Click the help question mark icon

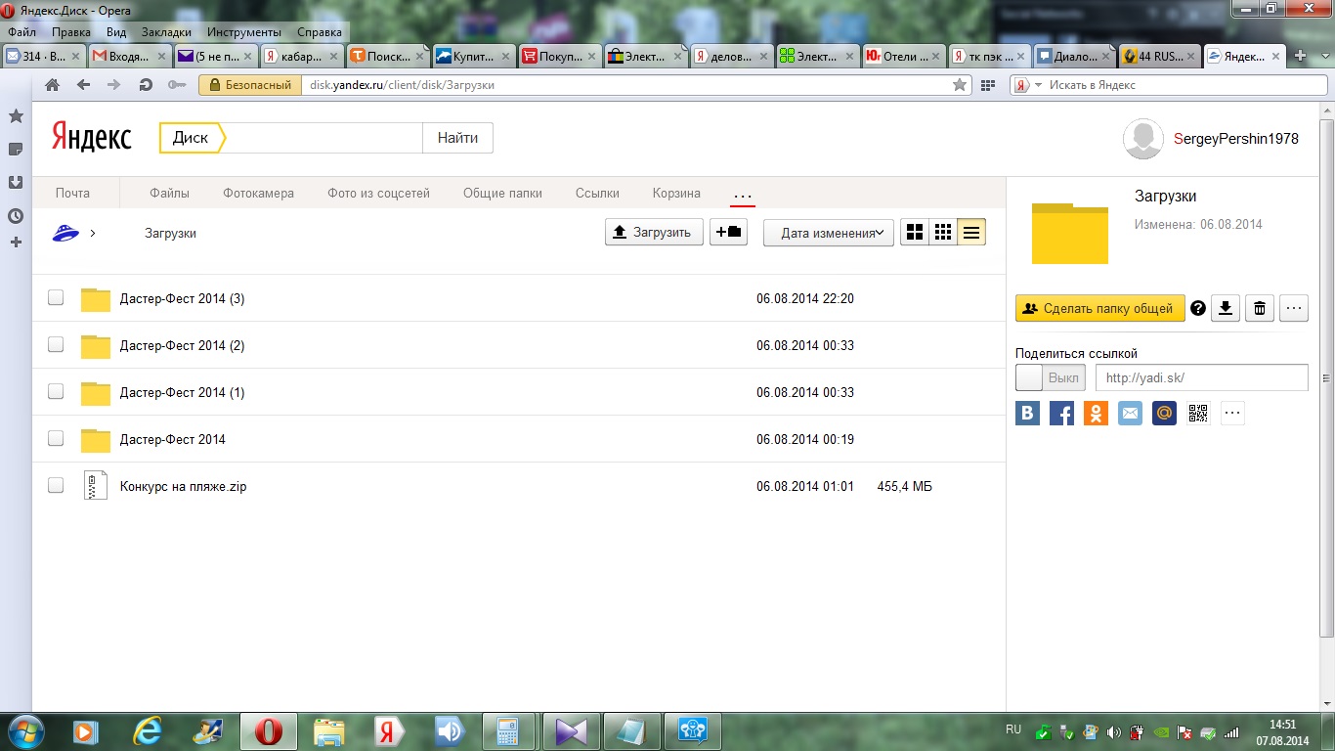click(x=1198, y=309)
